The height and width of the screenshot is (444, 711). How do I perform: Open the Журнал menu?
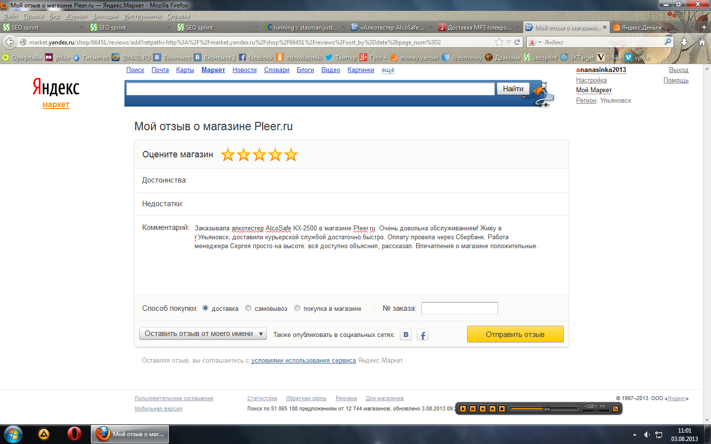76,16
